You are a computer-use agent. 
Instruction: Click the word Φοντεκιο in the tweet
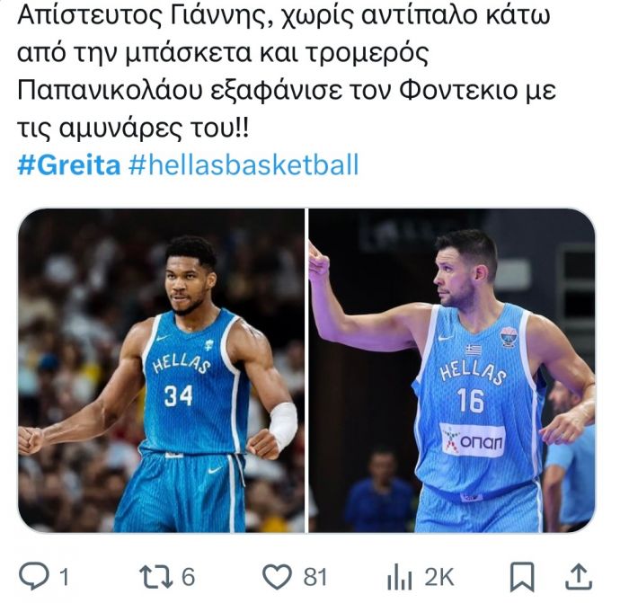(456, 90)
